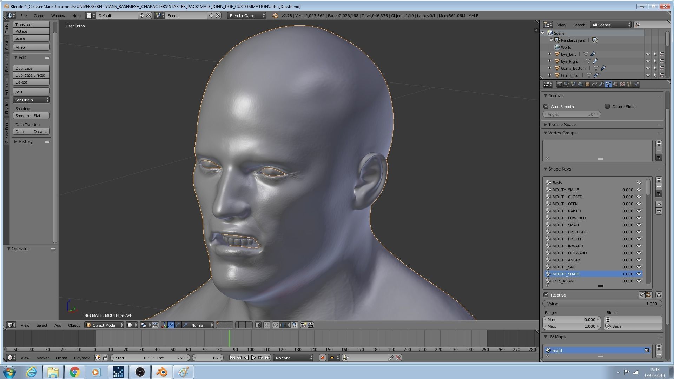Toggle timeline lock time to other windows
674x379 pixels.
pyautogui.click(x=105, y=358)
